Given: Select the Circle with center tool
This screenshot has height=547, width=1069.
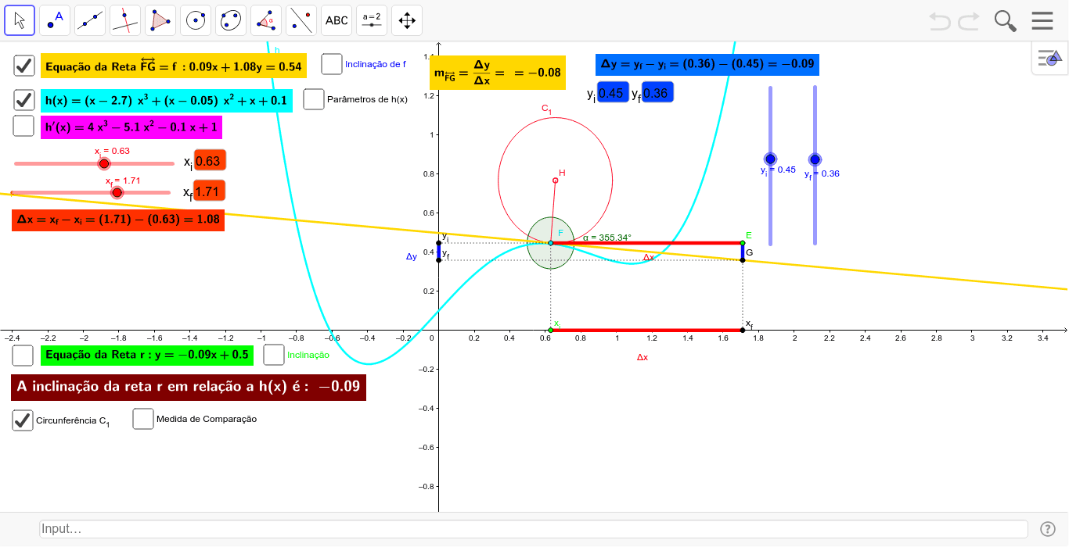Looking at the screenshot, I should click(196, 20).
